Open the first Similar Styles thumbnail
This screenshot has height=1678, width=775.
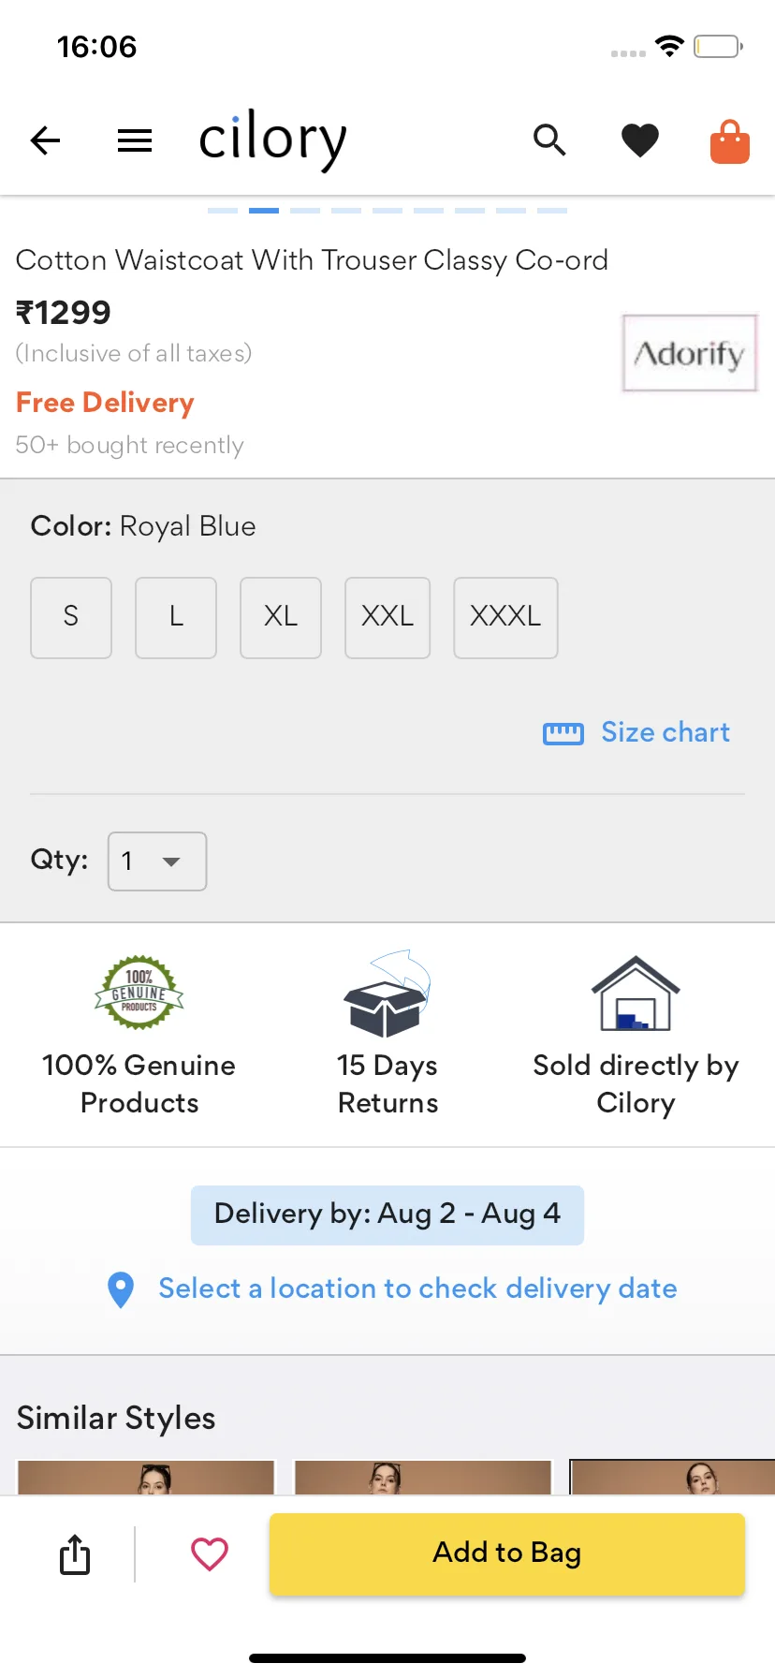146,1477
